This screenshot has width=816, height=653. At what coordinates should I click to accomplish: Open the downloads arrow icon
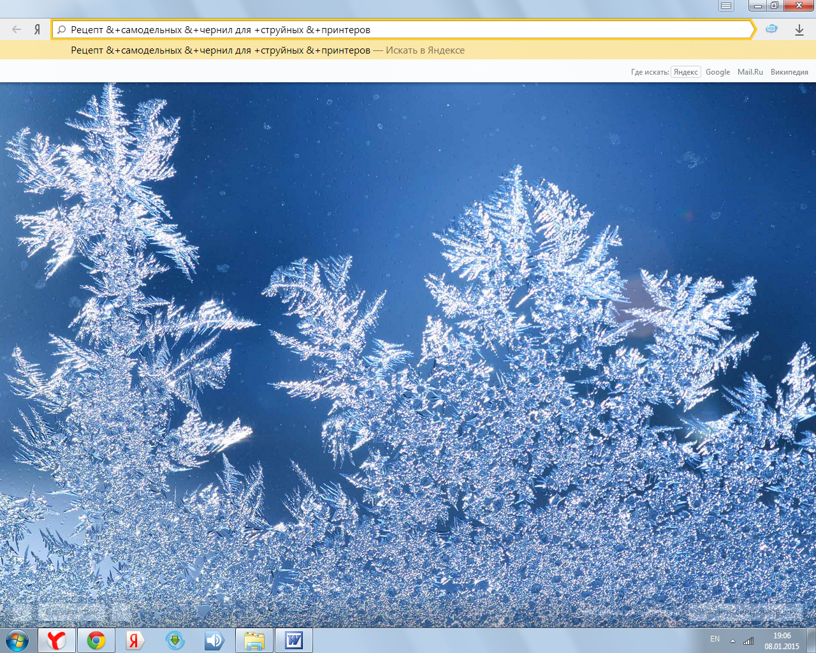point(799,29)
